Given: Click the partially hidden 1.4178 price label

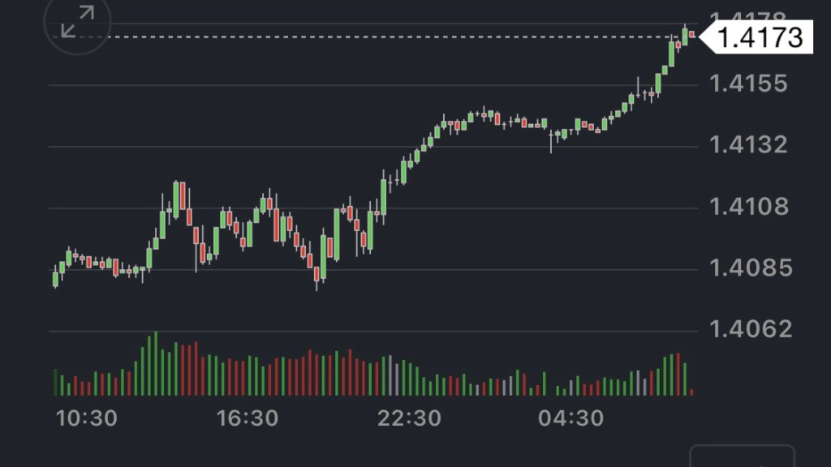Looking at the screenshot, I should point(749,18).
